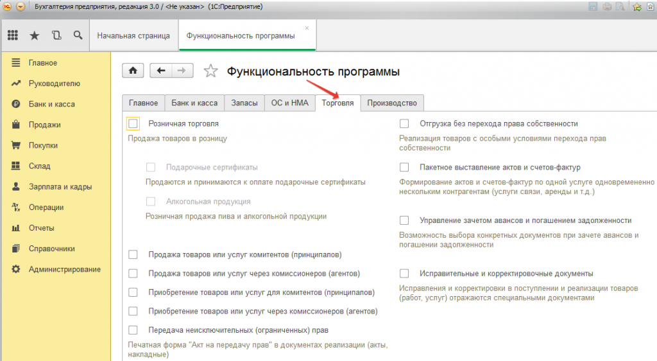The width and height of the screenshot is (657, 361).
Task: Check Отгрузка без перехода права собственности
Action: 404,123
